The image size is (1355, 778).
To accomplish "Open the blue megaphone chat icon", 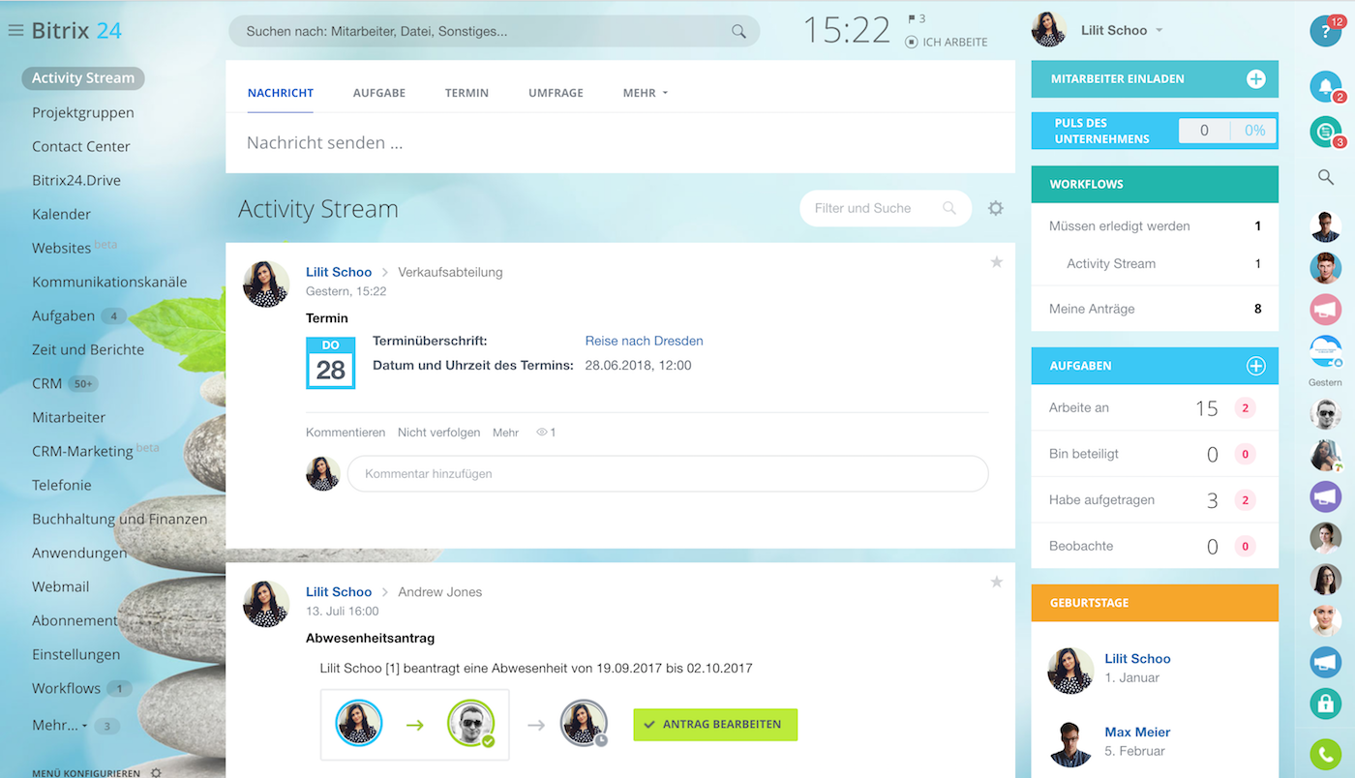I will [1325, 662].
